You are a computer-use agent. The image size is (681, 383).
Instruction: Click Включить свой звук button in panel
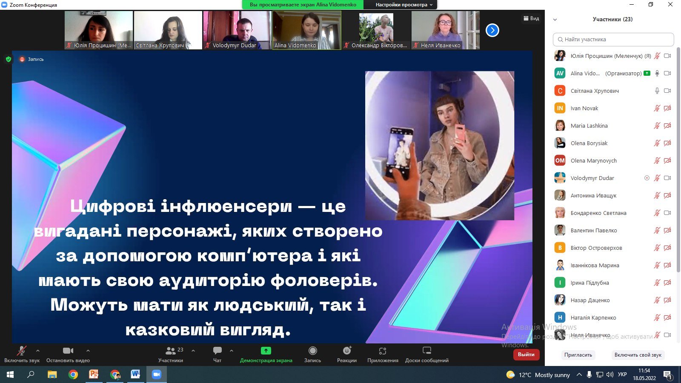(638, 354)
